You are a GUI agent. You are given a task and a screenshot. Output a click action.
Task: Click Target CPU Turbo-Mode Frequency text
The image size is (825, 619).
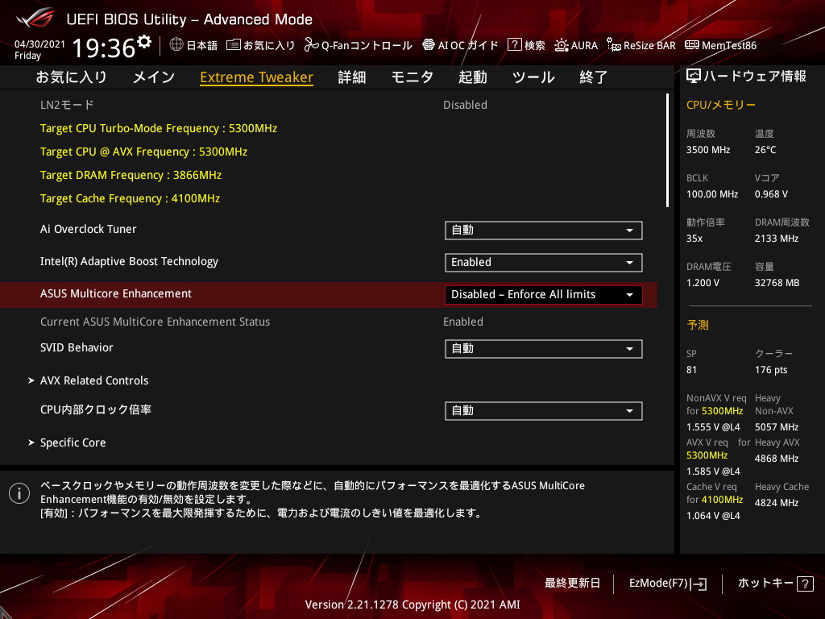tap(159, 128)
